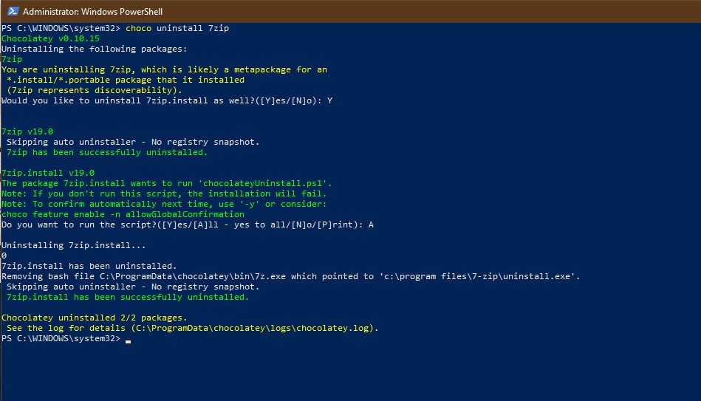Click the 'chocolateyUninstall.ps1' script notice line

(x=167, y=183)
